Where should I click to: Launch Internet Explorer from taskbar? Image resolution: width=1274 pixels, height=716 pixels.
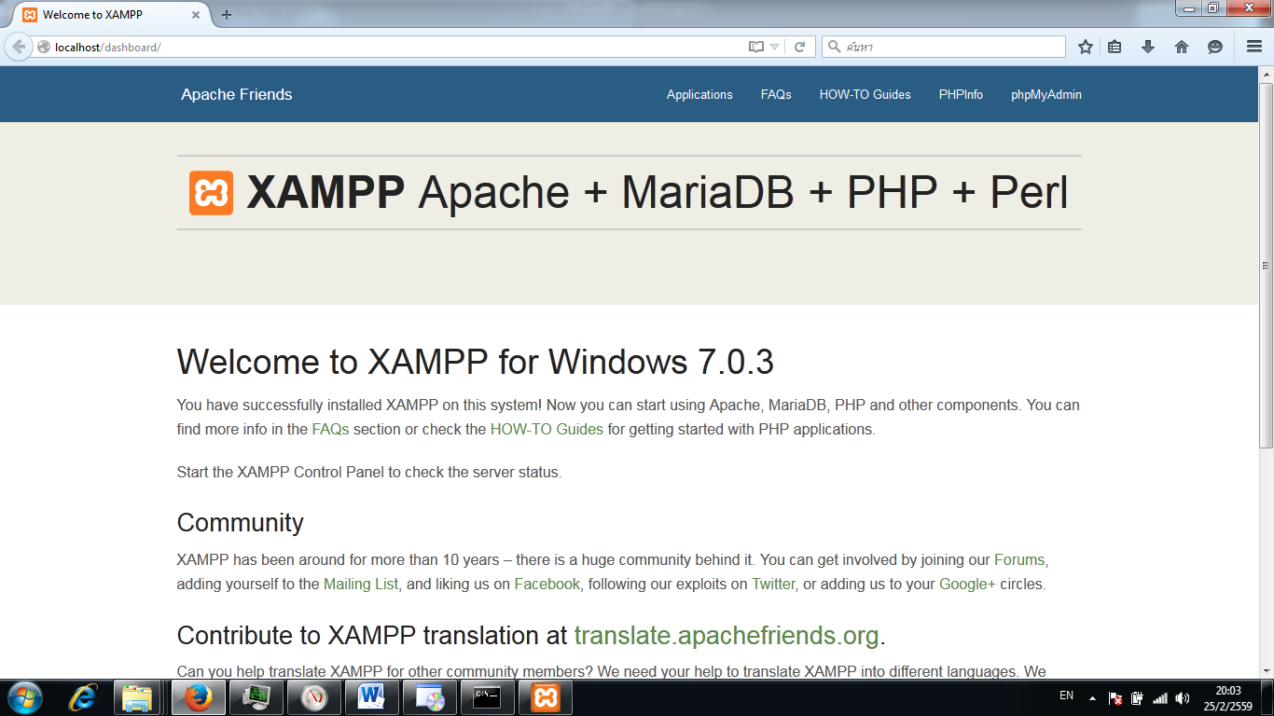[x=84, y=697]
